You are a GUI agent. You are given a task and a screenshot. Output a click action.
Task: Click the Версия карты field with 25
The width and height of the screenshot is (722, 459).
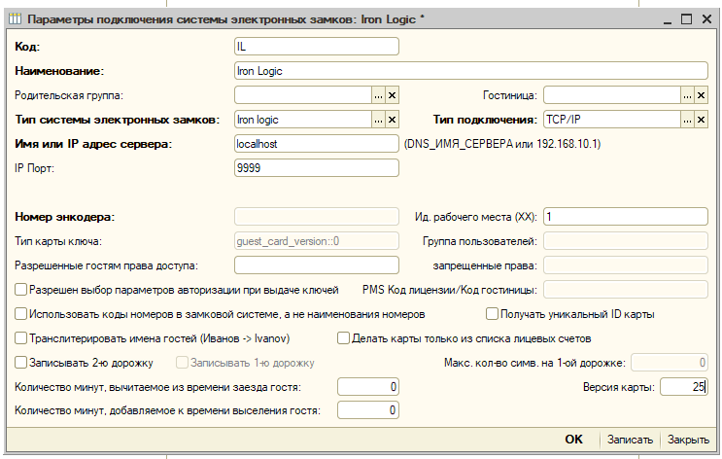point(684,387)
